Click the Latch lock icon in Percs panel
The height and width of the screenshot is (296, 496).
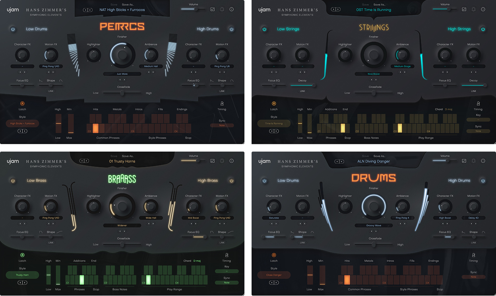pyautogui.click(x=22, y=103)
